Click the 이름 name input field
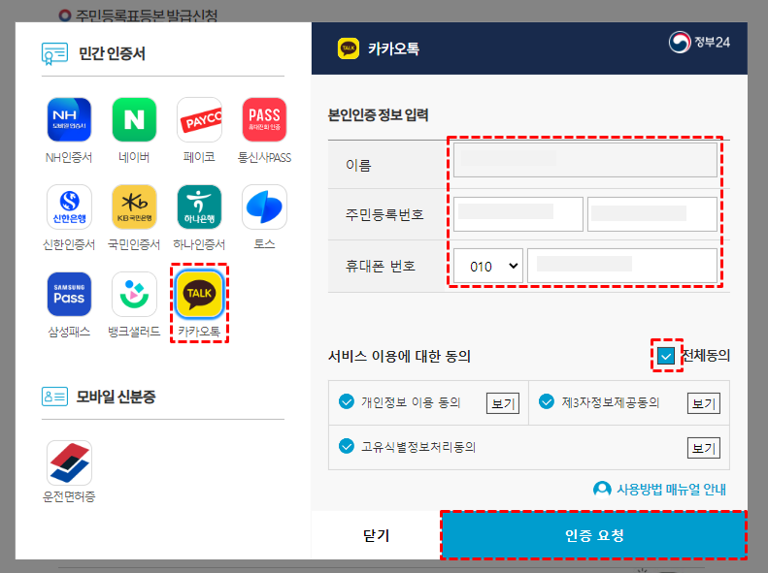The image size is (768, 573). coord(585,159)
